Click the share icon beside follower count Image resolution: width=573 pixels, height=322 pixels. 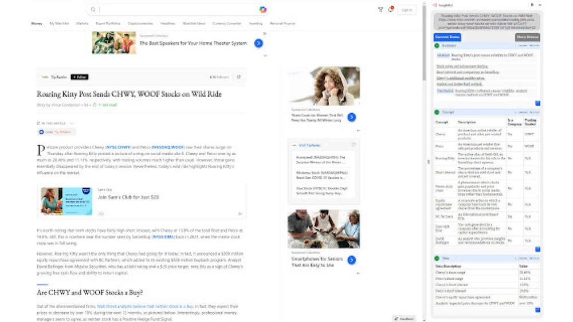point(238,77)
